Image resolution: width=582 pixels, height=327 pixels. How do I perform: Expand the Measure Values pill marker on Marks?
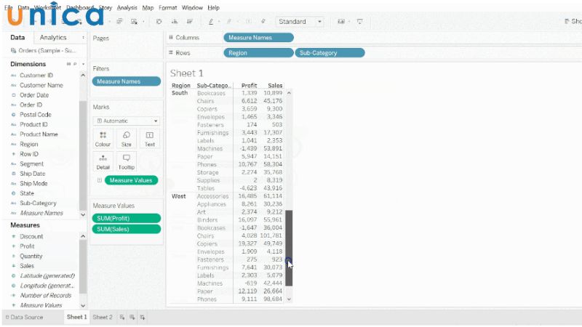tap(100, 180)
